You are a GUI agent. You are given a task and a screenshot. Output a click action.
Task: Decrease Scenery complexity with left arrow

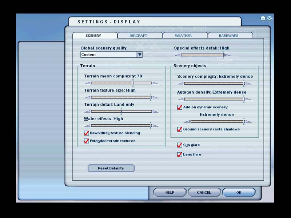pyautogui.click(x=180, y=84)
